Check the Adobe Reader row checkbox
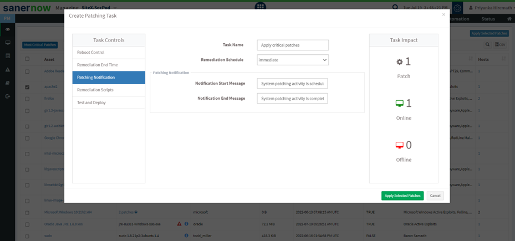 27,71
